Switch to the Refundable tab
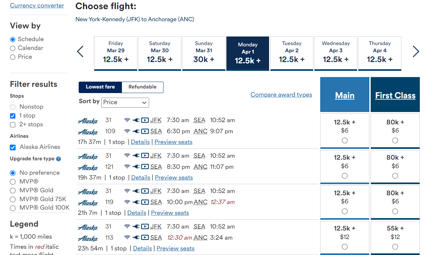This screenshot has height=255, width=429. click(x=142, y=87)
